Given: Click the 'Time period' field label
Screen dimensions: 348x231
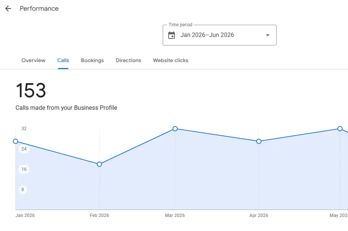Looking at the screenshot, I should click(x=180, y=25).
